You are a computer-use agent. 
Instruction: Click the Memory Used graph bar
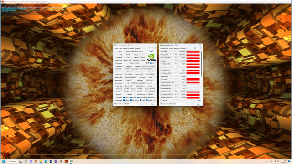[x=193, y=76]
